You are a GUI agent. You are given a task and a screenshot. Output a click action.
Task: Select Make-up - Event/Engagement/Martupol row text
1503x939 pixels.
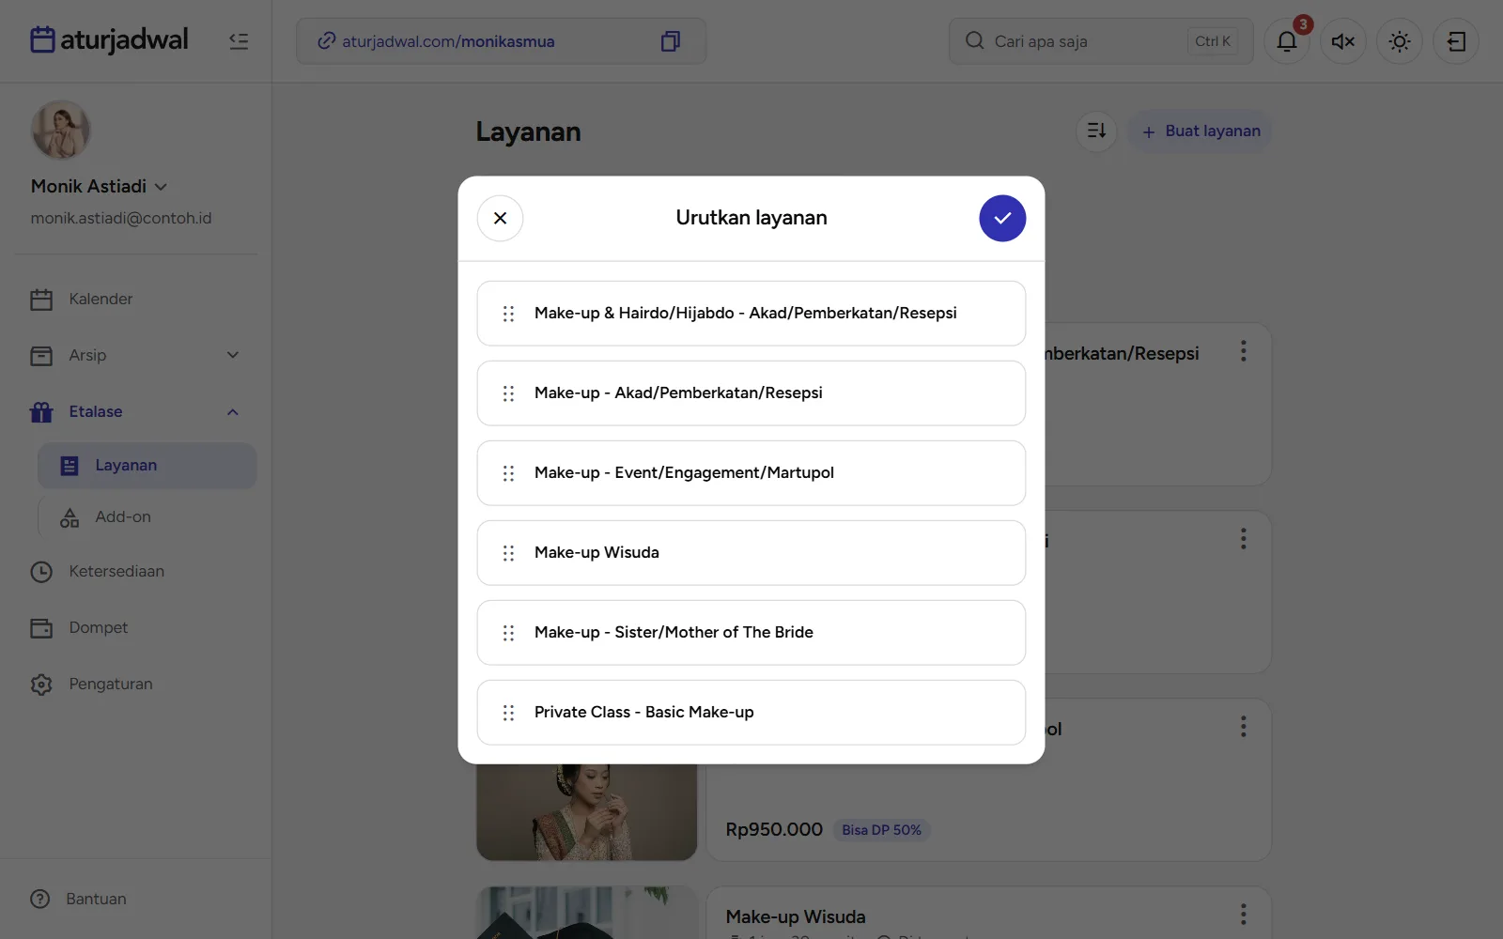pos(684,472)
